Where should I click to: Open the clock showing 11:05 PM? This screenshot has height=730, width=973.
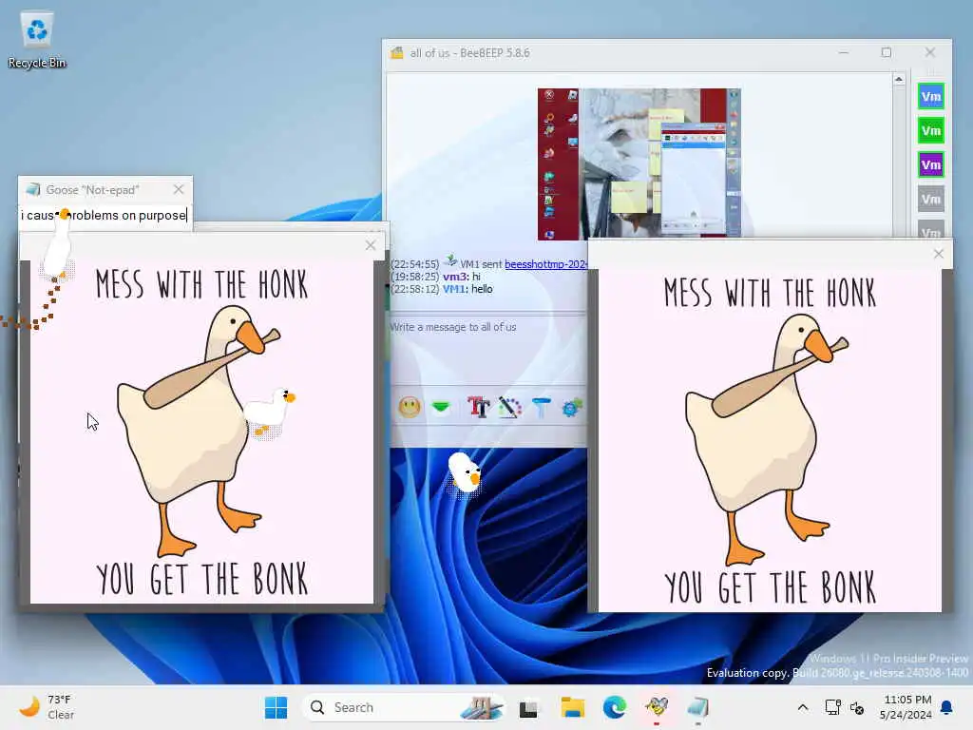coord(906,707)
